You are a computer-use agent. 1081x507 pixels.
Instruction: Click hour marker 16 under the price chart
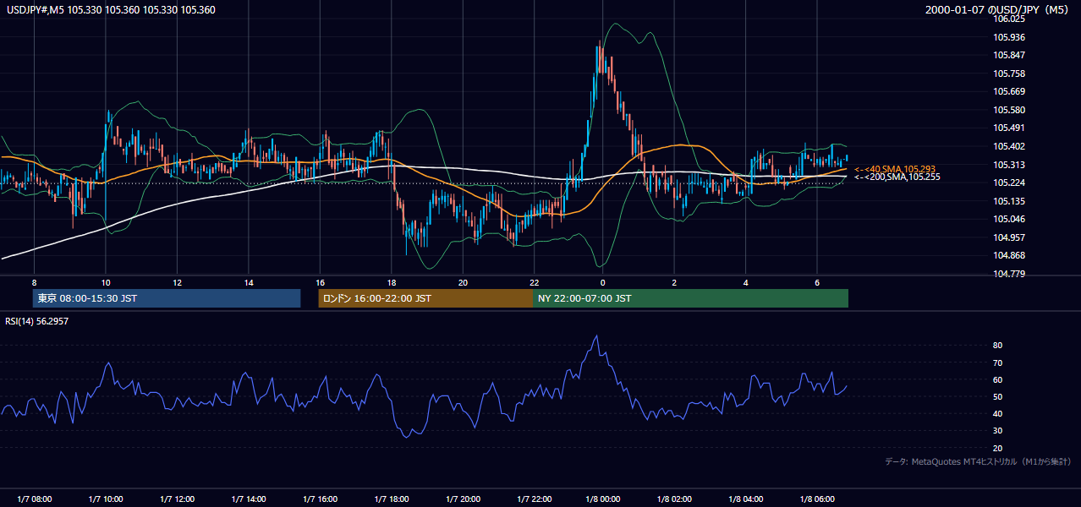(x=320, y=282)
